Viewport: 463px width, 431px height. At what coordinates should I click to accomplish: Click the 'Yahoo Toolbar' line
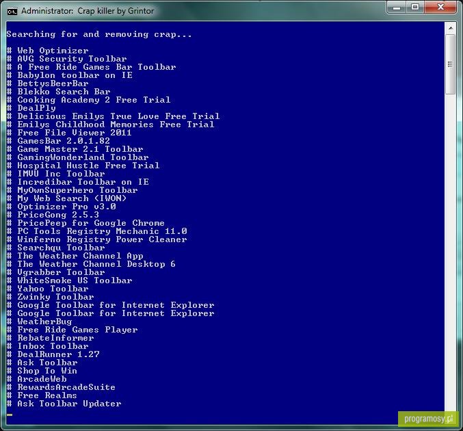pyautogui.click(x=47, y=289)
